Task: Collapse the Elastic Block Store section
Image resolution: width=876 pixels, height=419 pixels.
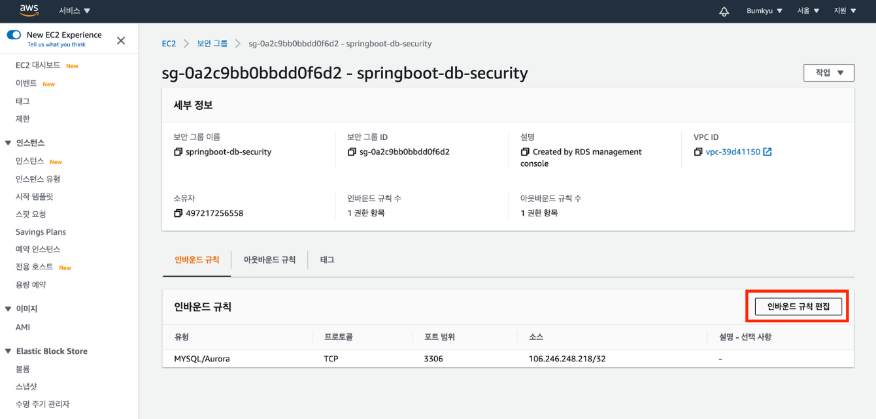Action: pos(8,351)
